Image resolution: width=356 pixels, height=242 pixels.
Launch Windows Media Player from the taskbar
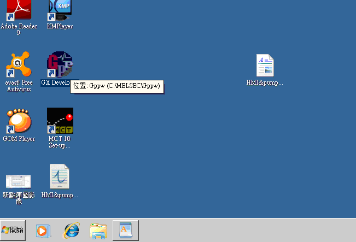(43, 231)
